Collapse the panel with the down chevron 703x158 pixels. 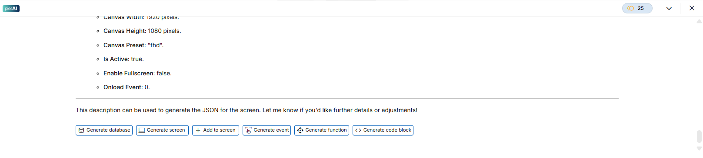[x=669, y=8]
